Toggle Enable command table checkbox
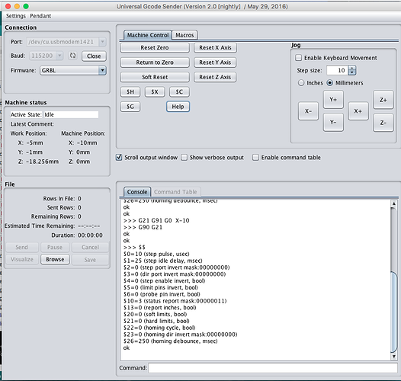The width and height of the screenshot is (401, 381). (x=255, y=157)
